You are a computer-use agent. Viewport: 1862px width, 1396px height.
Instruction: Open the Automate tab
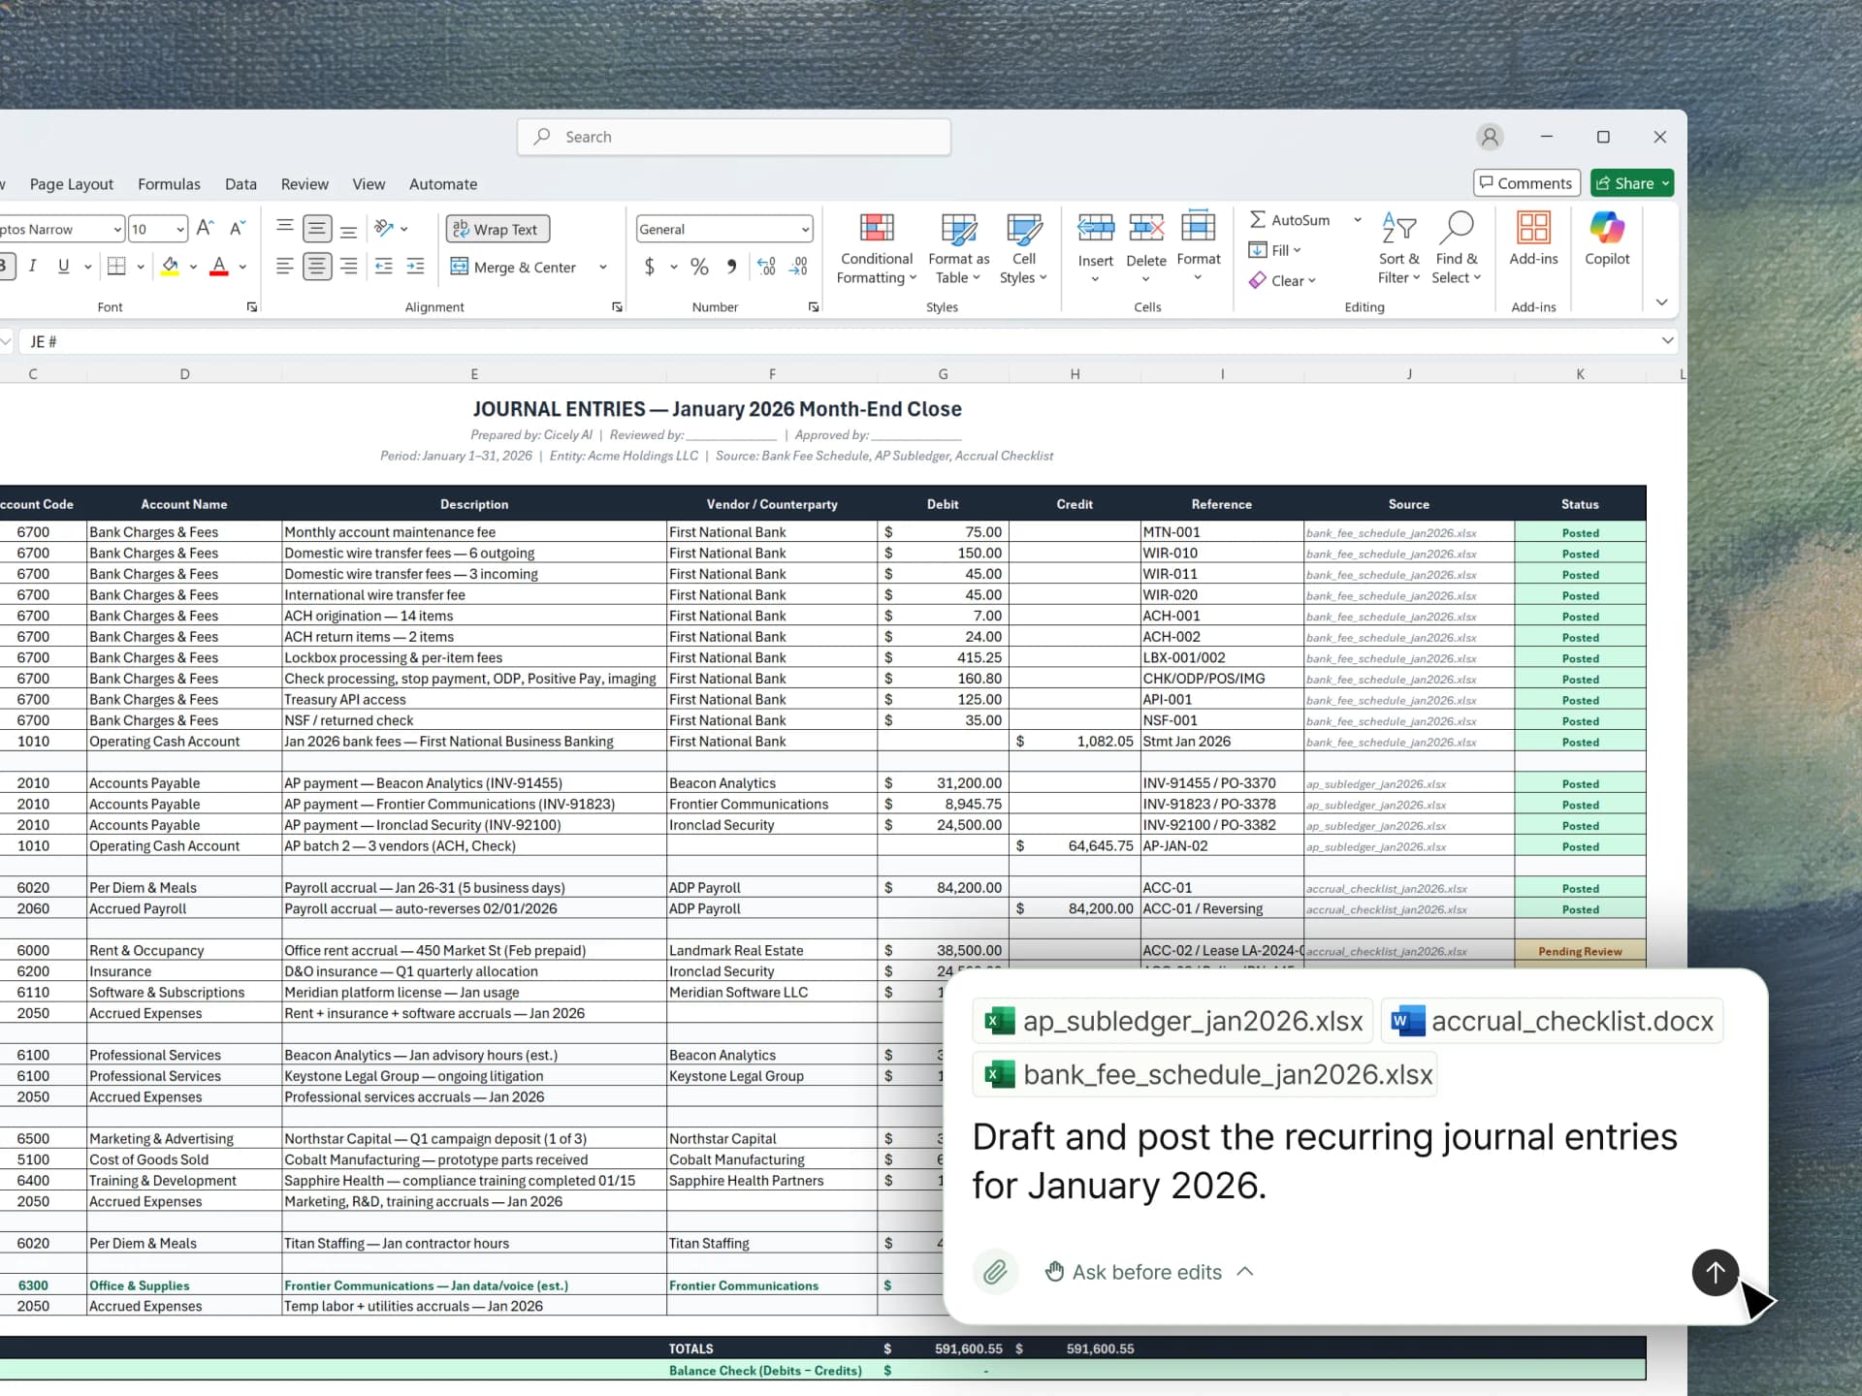pos(442,184)
